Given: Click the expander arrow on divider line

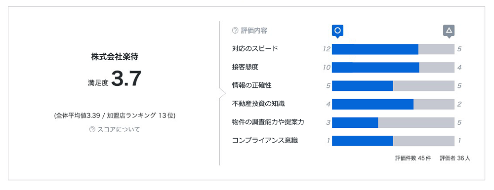Looking at the screenshot, I should (223, 93).
